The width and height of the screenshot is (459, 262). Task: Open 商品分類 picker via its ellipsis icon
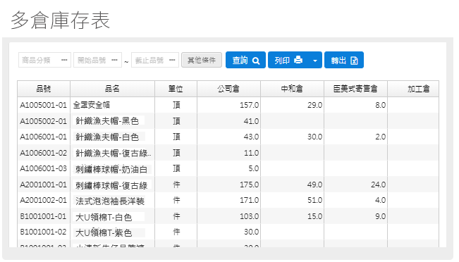coord(64,60)
